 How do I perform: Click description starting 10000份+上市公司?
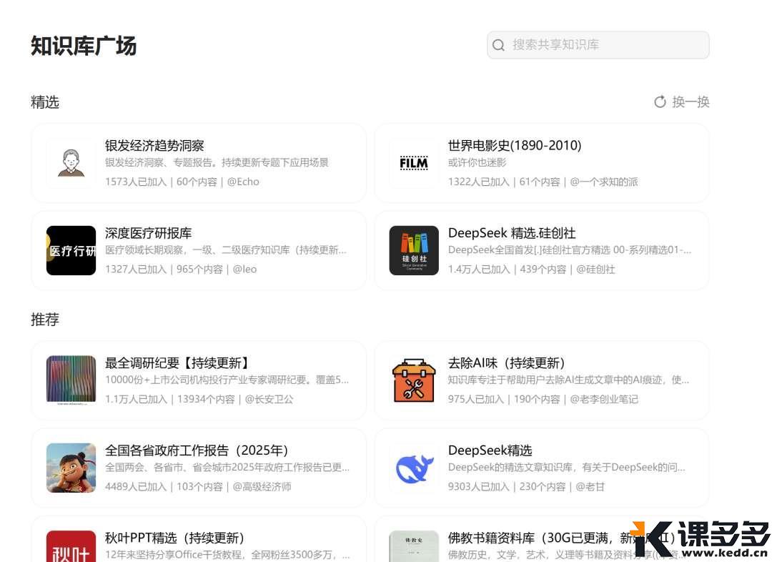point(227,380)
